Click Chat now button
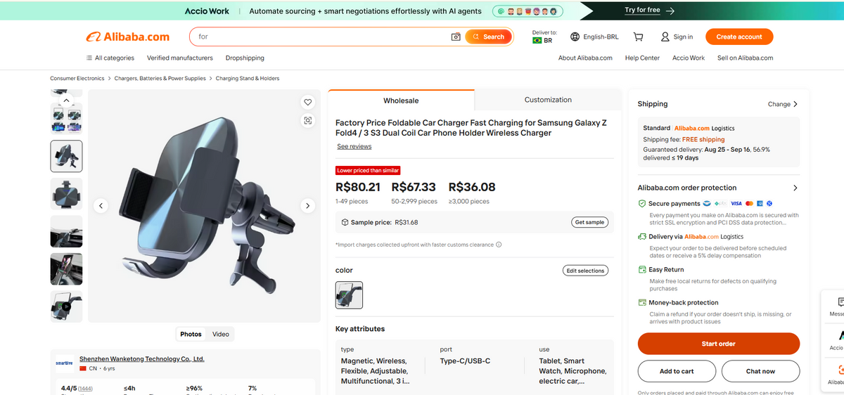Viewport: 844px width, 395px height. click(760, 371)
